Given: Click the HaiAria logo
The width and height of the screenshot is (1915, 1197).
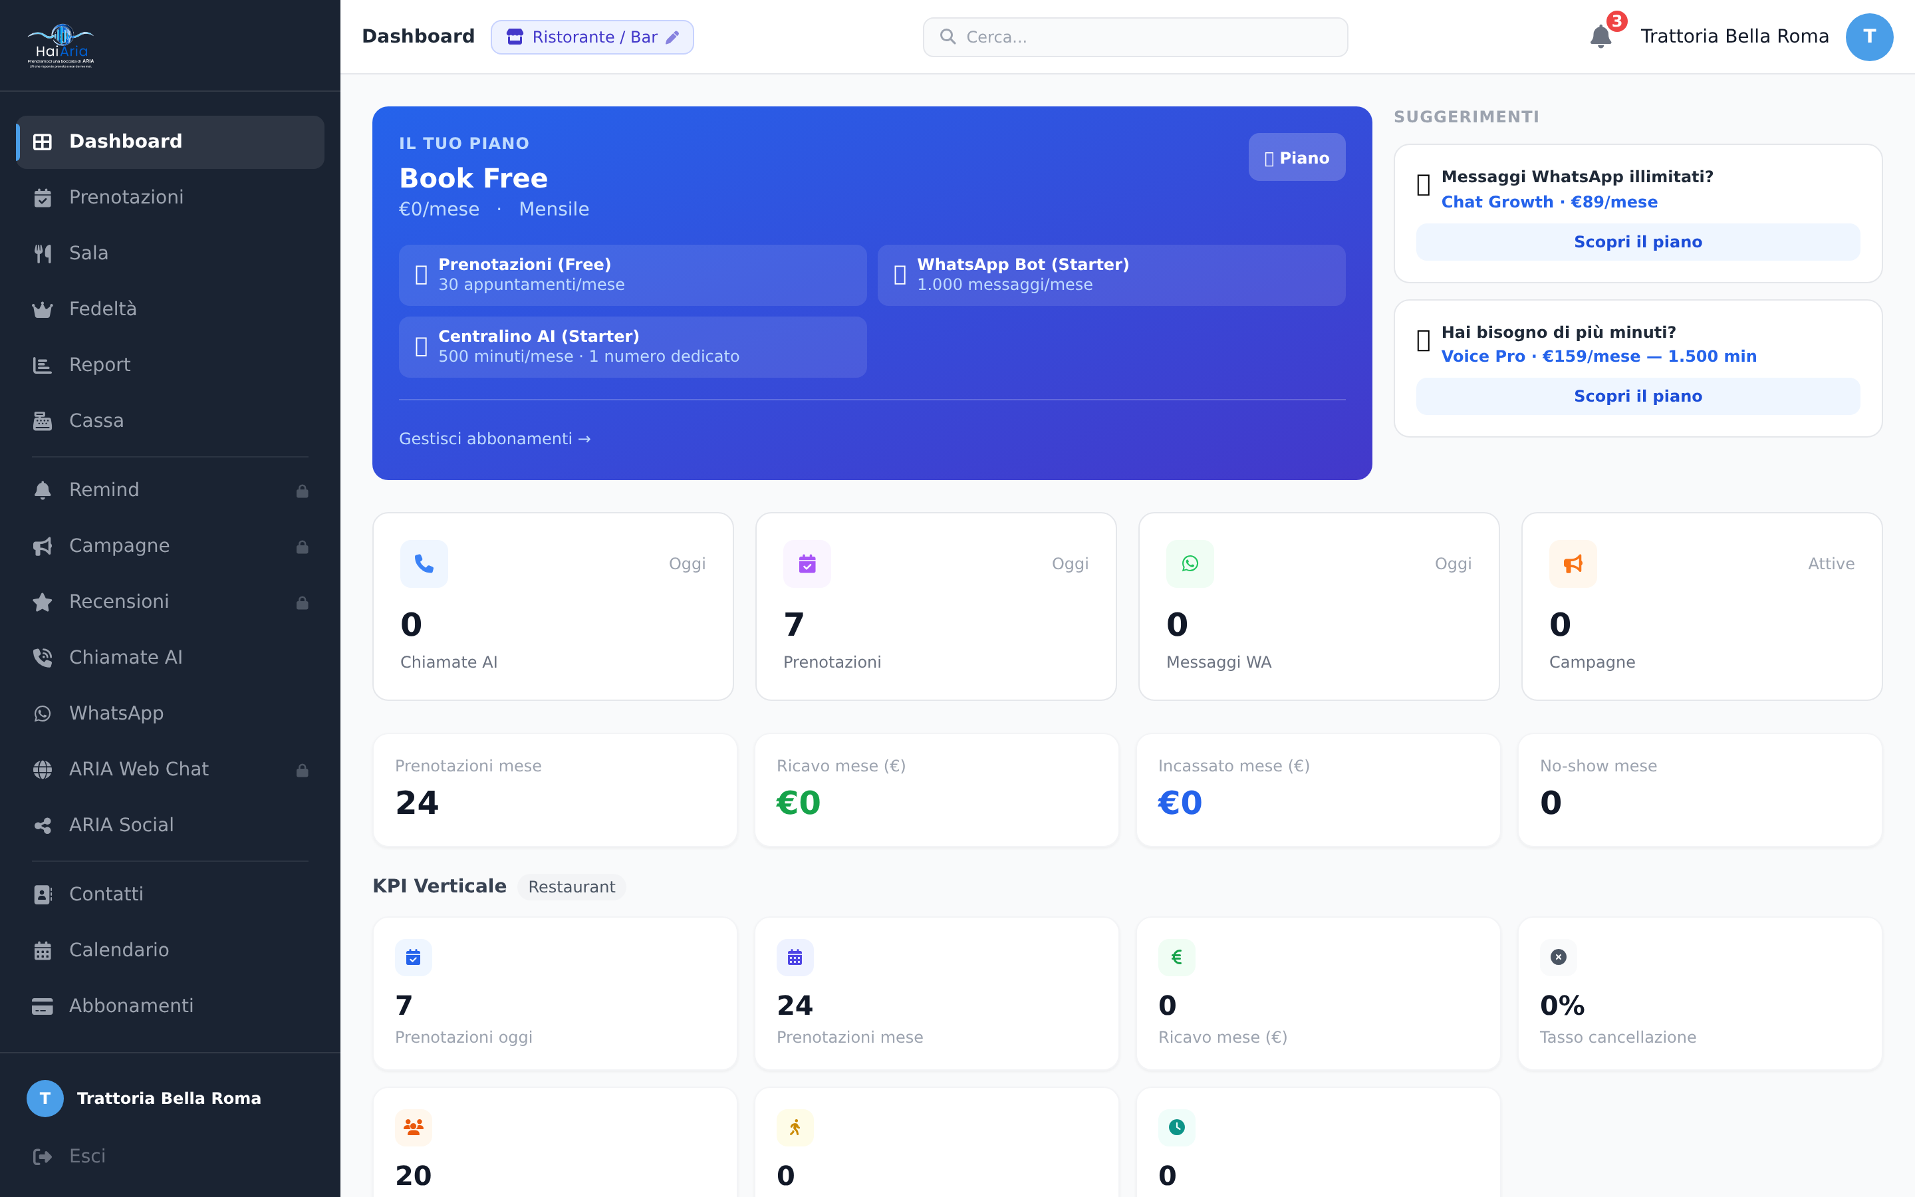Looking at the screenshot, I should 61,45.
